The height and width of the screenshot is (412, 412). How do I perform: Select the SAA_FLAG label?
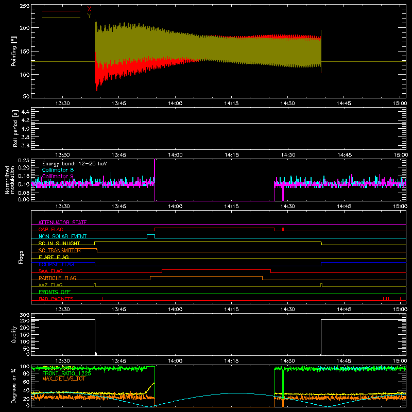click(x=50, y=271)
